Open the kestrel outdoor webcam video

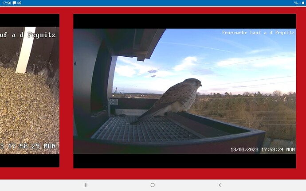point(184,91)
